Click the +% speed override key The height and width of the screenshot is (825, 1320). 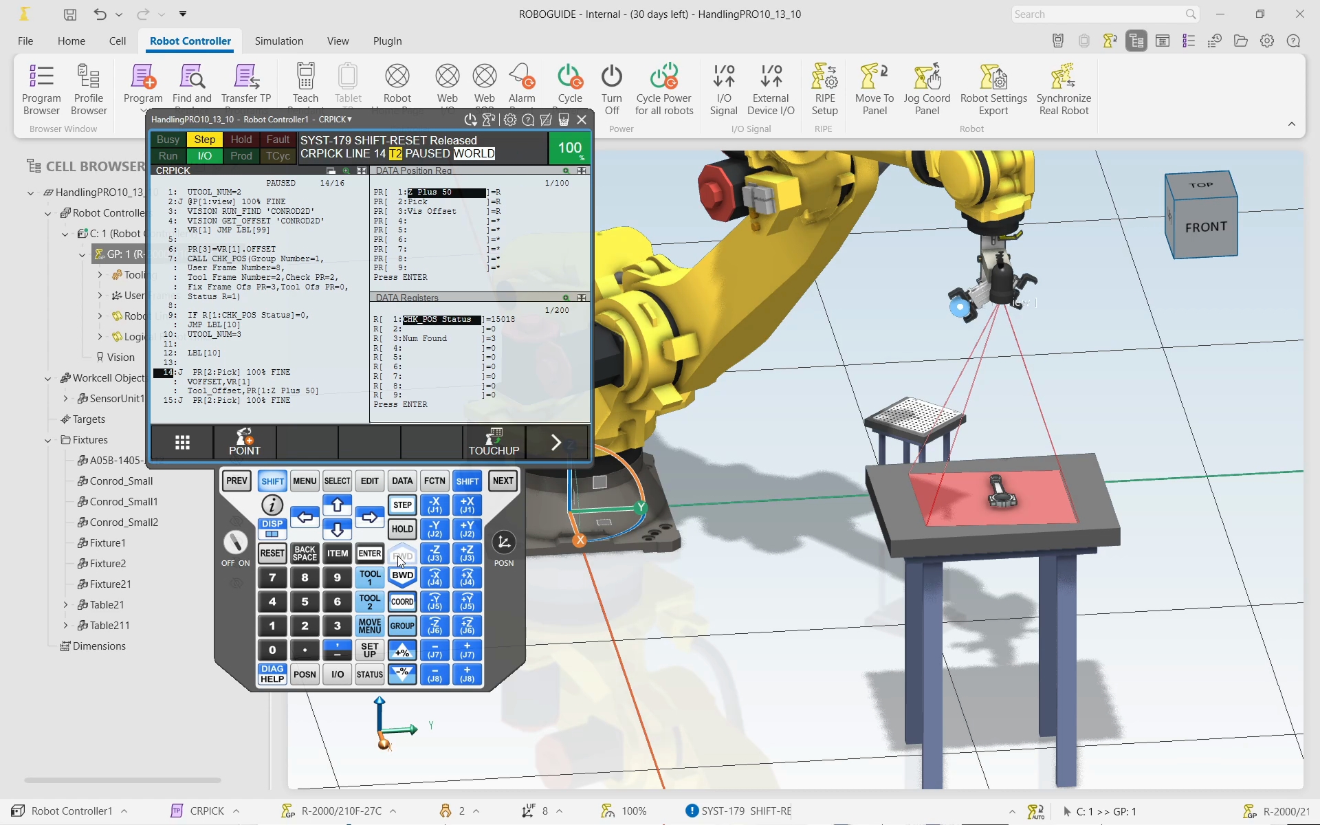pyautogui.click(x=402, y=650)
